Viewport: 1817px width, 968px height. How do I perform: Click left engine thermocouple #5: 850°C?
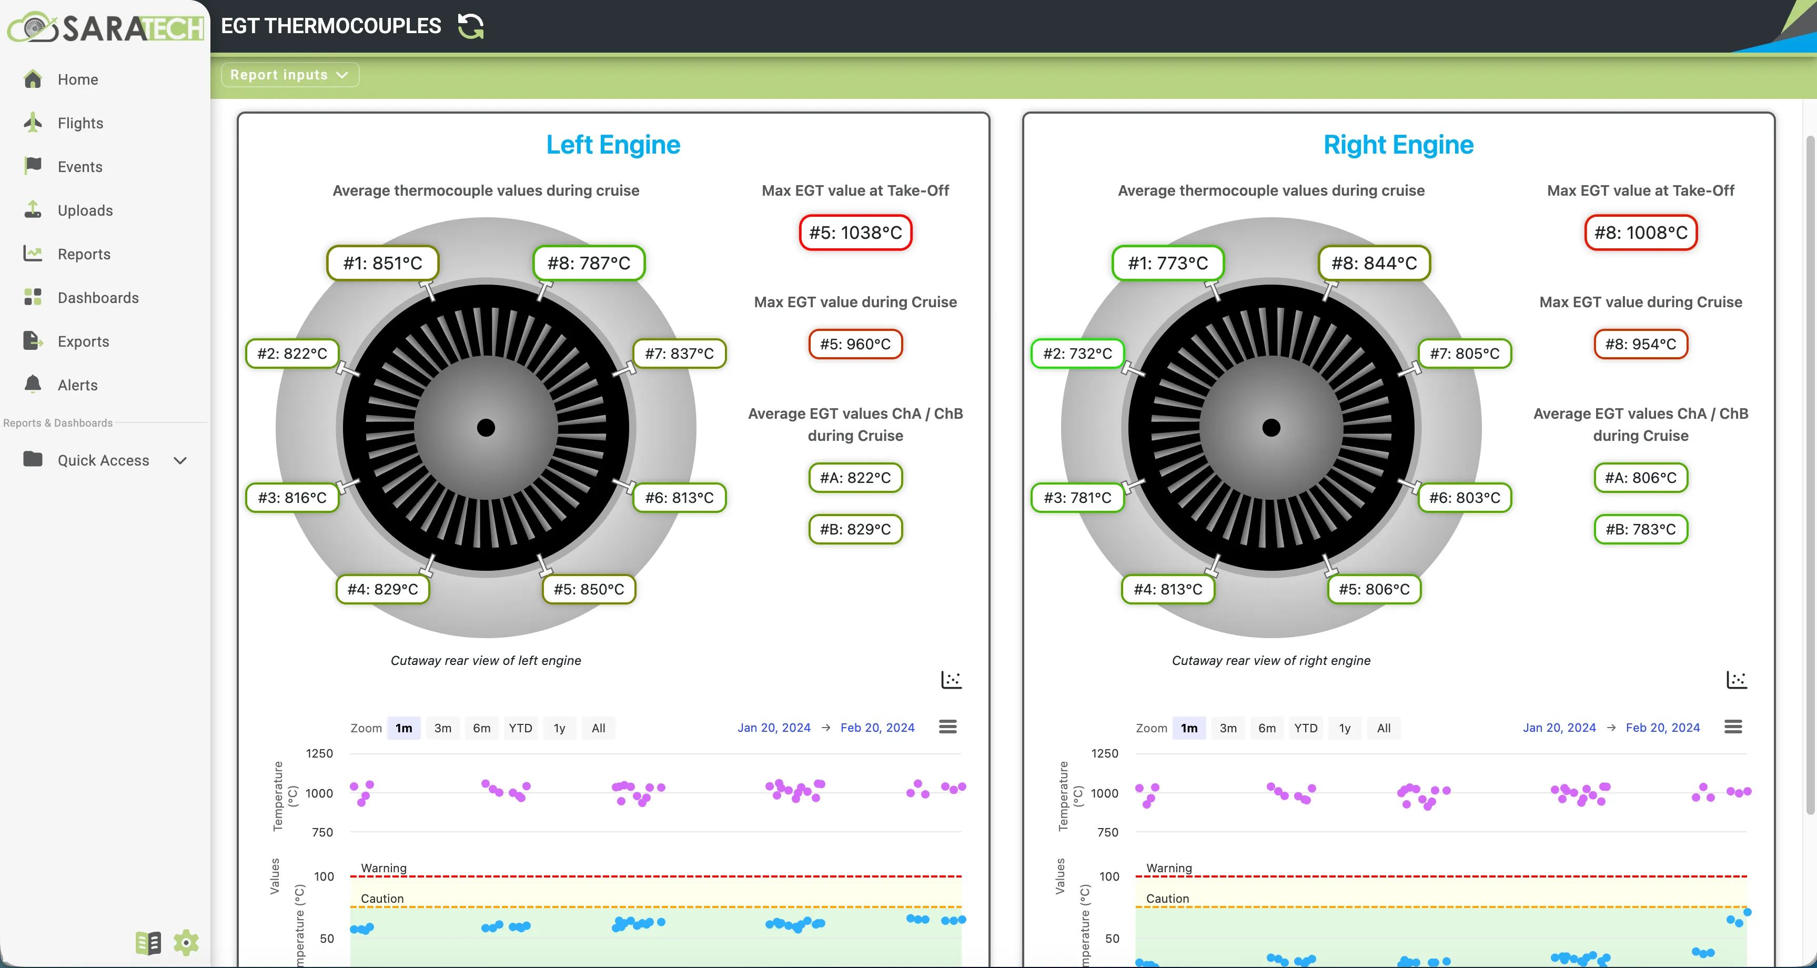point(589,589)
